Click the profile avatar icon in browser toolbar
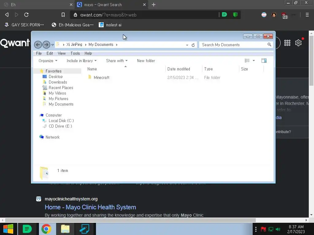314x235 pixels. [274, 15]
